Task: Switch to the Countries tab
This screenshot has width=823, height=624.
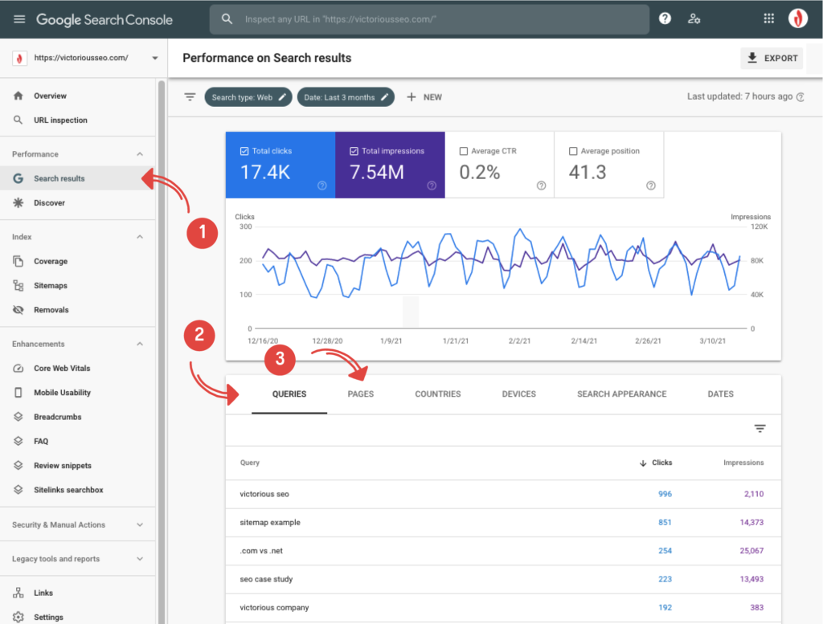Action: (438, 394)
